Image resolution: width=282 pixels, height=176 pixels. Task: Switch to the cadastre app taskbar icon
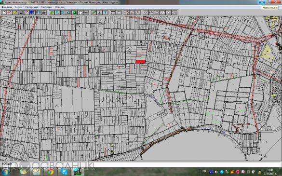(x=78, y=172)
